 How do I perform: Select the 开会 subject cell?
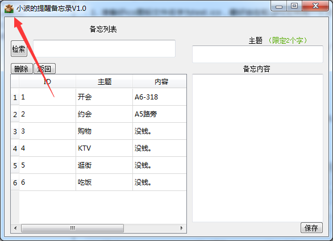pos(104,97)
